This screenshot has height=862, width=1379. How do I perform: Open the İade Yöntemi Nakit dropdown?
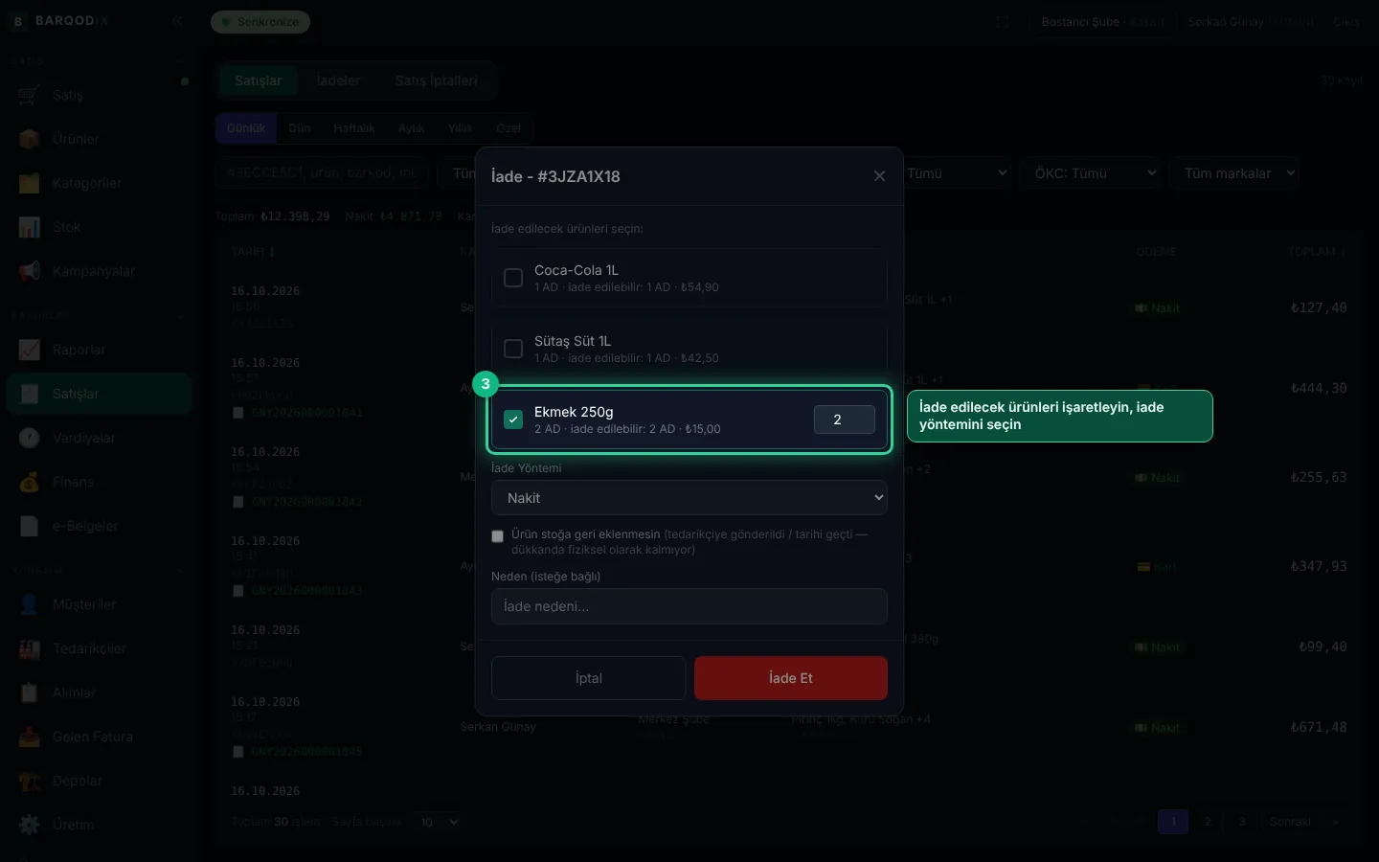(x=689, y=498)
